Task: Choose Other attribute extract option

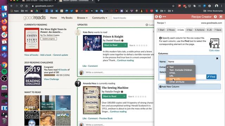Action: pyautogui.click(x=181, y=82)
